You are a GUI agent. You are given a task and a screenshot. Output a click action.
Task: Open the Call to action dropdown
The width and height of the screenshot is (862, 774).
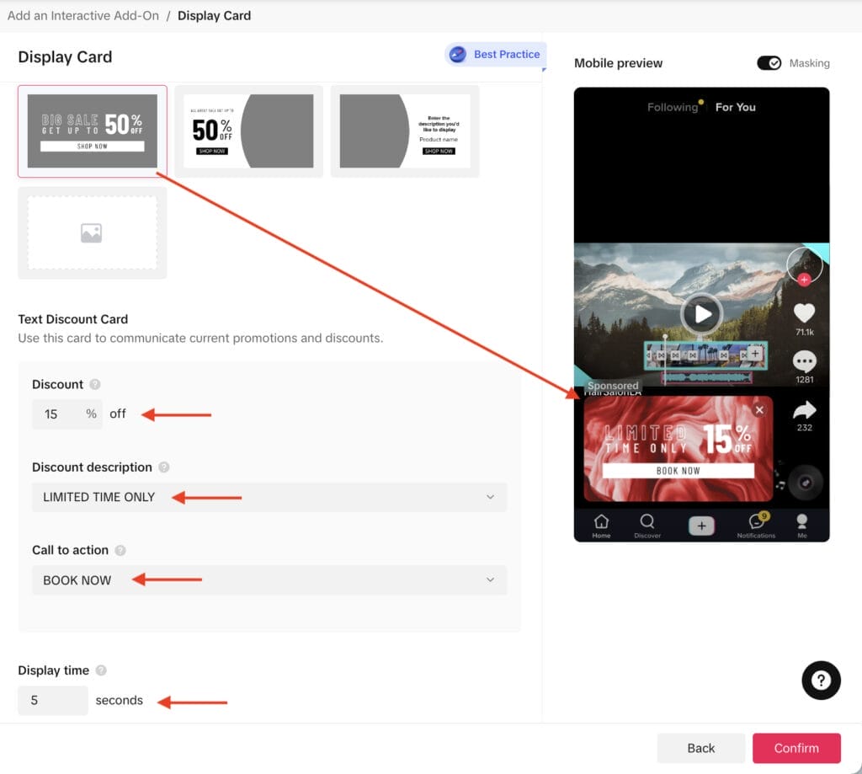[269, 579]
